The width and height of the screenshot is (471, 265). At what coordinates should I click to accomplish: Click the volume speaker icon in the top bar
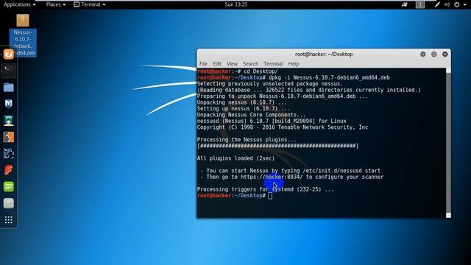click(x=447, y=4)
